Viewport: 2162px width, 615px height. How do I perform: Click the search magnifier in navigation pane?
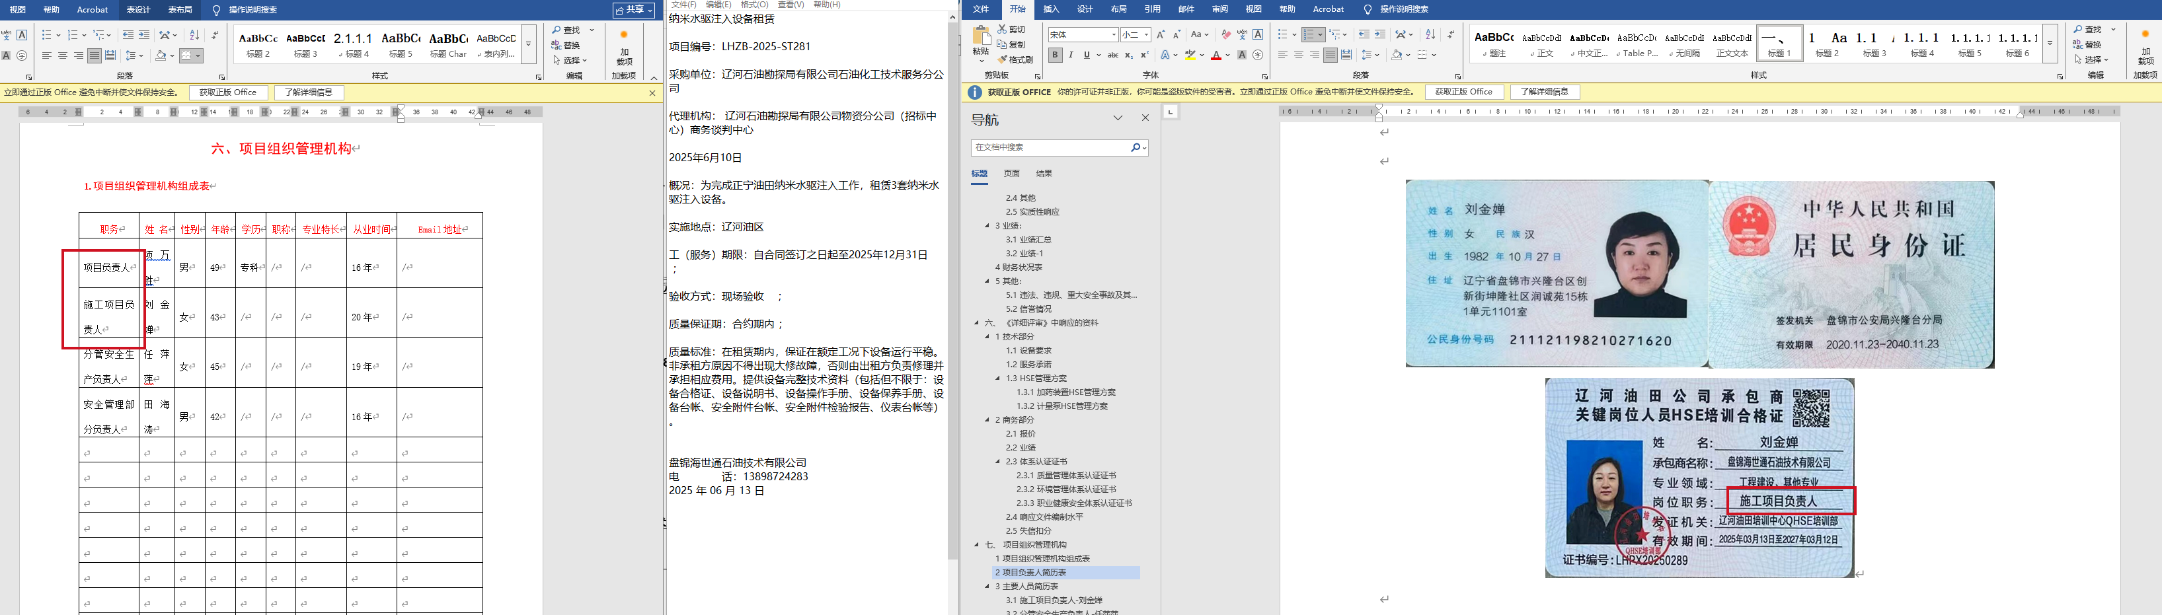tap(1136, 148)
